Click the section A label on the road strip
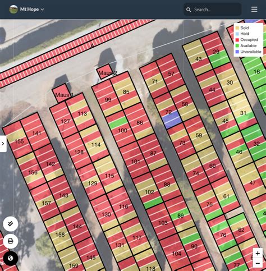 (92, 45)
